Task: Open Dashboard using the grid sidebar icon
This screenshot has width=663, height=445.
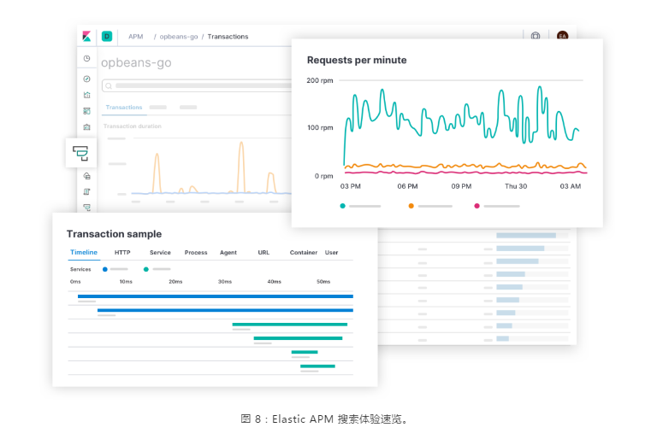Action: tap(86, 111)
